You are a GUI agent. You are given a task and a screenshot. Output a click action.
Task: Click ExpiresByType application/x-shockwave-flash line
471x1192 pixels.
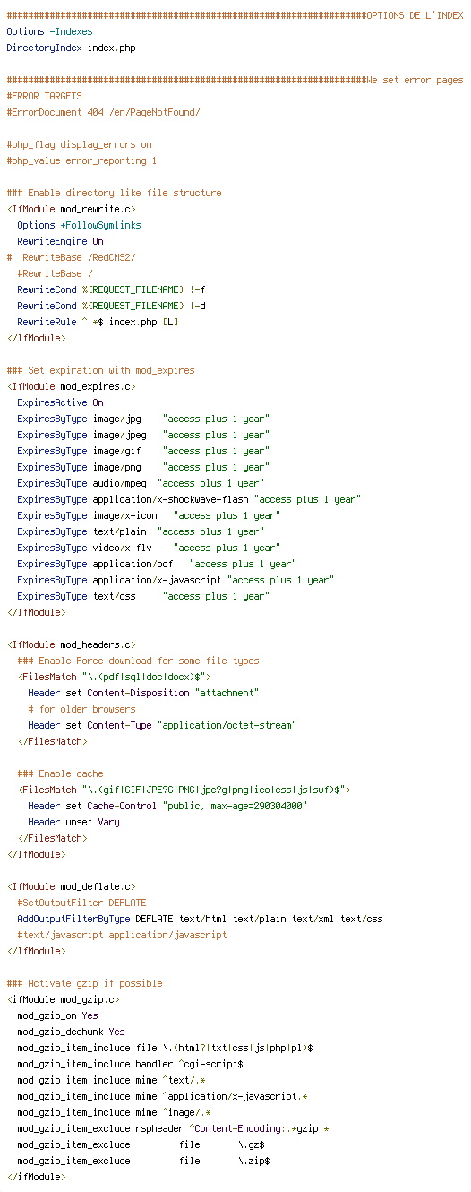pos(187,499)
